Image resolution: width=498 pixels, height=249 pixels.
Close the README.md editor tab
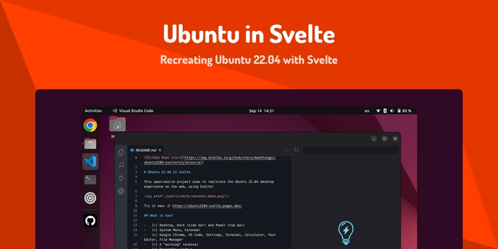point(159,150)
